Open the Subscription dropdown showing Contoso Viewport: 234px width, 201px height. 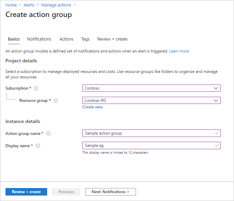pyautogui.click(x=151, y=88)
